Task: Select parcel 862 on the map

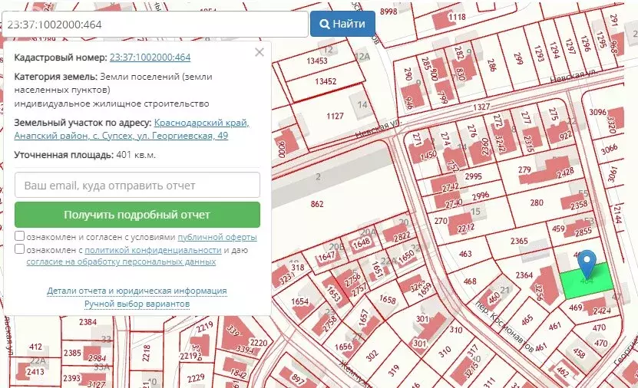Action: pos(317,204)
